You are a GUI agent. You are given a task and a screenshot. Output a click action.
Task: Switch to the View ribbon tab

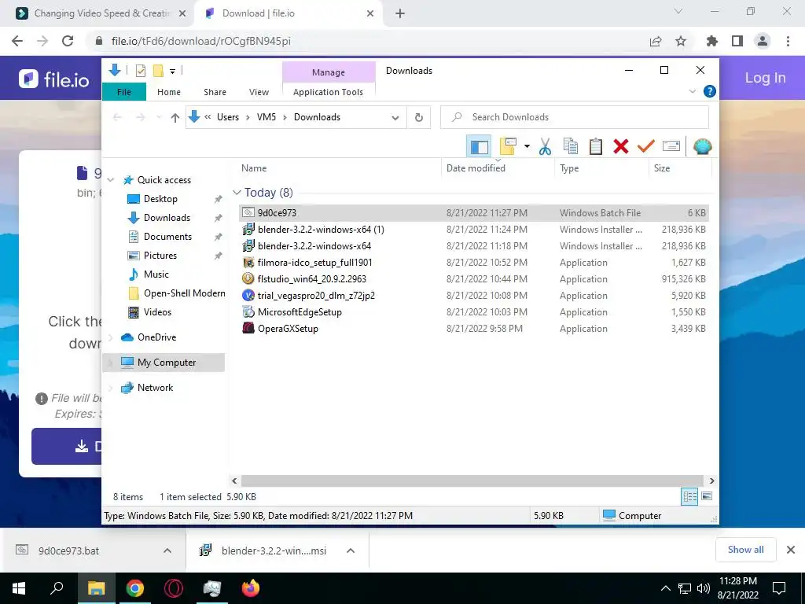pos(259,92)
